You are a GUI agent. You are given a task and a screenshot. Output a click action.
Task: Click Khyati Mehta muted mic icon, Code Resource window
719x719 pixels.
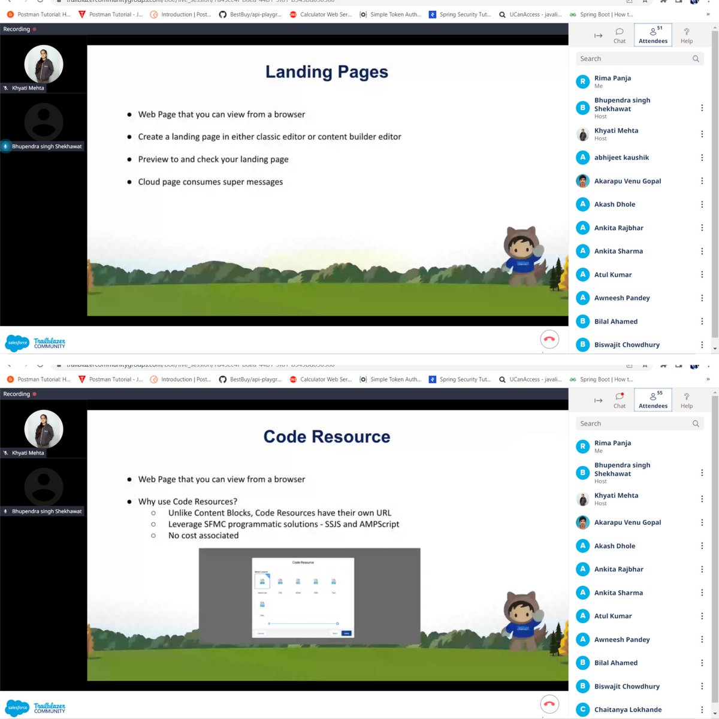tap(6, 453)
